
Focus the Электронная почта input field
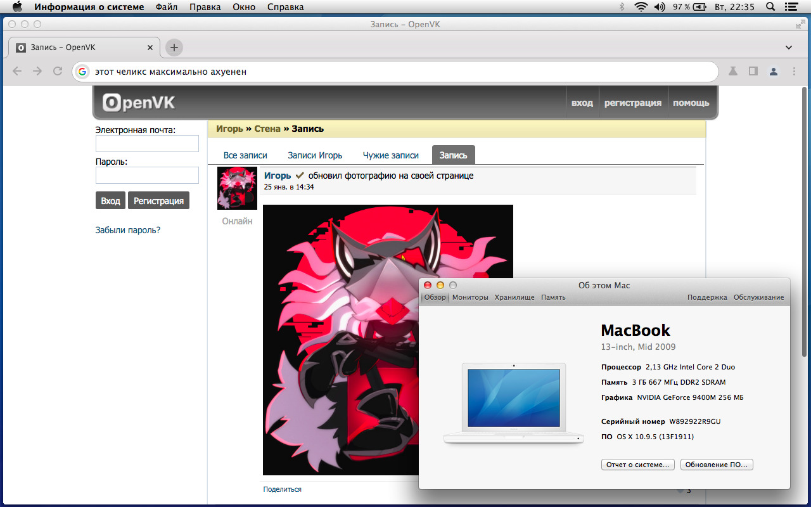147,143
